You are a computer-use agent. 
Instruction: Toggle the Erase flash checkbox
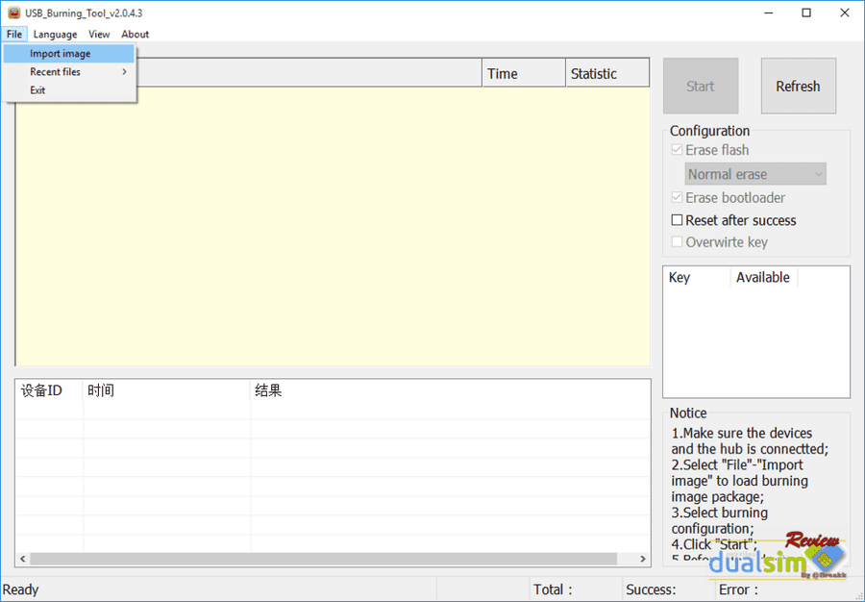coord(677,150)
